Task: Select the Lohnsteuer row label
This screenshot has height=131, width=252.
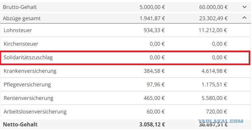Action: pyautogui.click(x=18, y=30)
